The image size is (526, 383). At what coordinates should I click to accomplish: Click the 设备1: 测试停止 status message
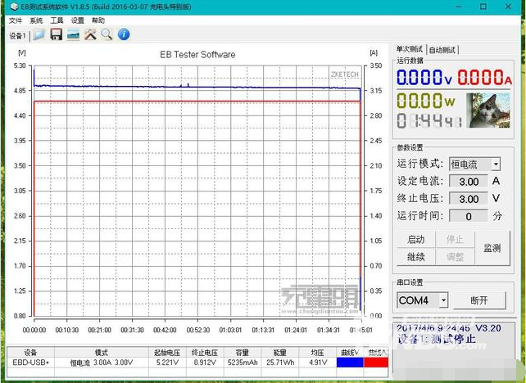(437, 339)
